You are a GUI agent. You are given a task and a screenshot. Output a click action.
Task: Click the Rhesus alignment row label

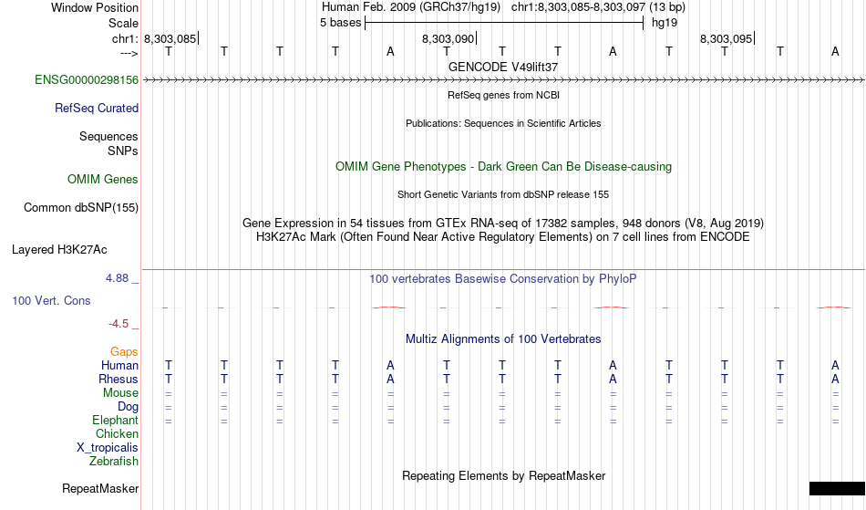(x=119, y=380)
